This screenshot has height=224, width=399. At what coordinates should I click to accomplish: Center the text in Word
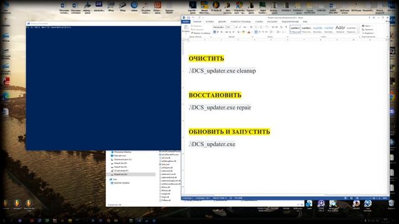coord(259,32)
